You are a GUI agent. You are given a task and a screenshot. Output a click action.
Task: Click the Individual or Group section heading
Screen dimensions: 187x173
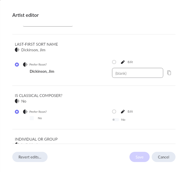pos(36,139)
